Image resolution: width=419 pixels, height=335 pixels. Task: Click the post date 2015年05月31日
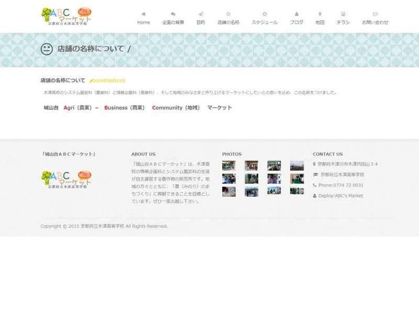pos(109,81)
